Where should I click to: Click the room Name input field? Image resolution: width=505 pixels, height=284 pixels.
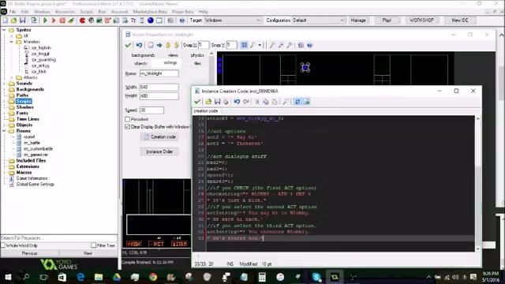click(x=159, y=73)
